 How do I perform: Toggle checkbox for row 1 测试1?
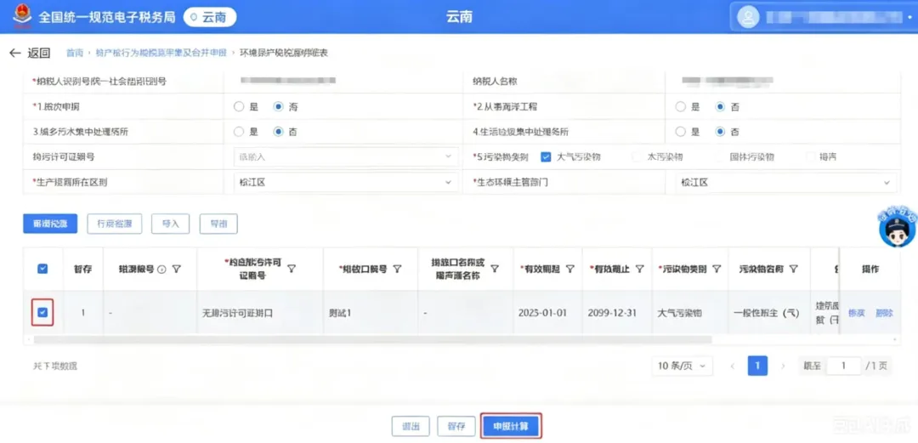tap(42, 313)
